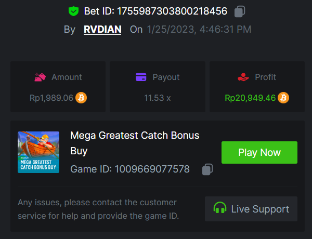Click the Mega Greatest Catch game thumbnail

pos(38,152)
